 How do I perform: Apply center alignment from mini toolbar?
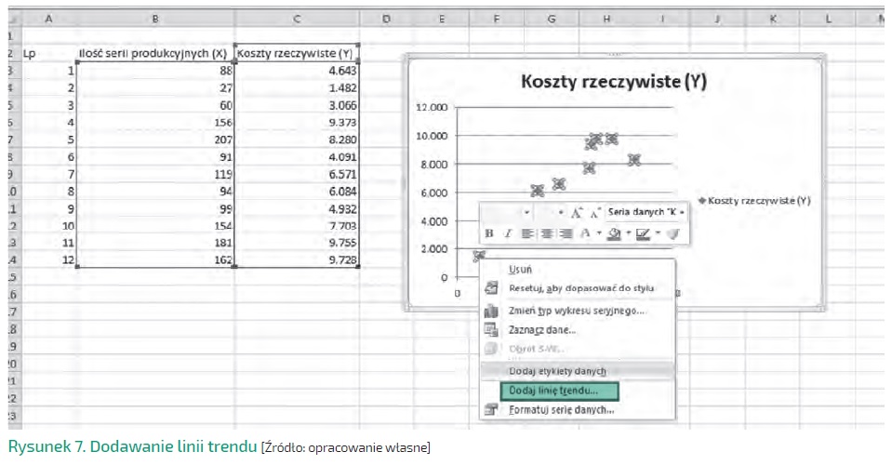(x=546, y=233)
